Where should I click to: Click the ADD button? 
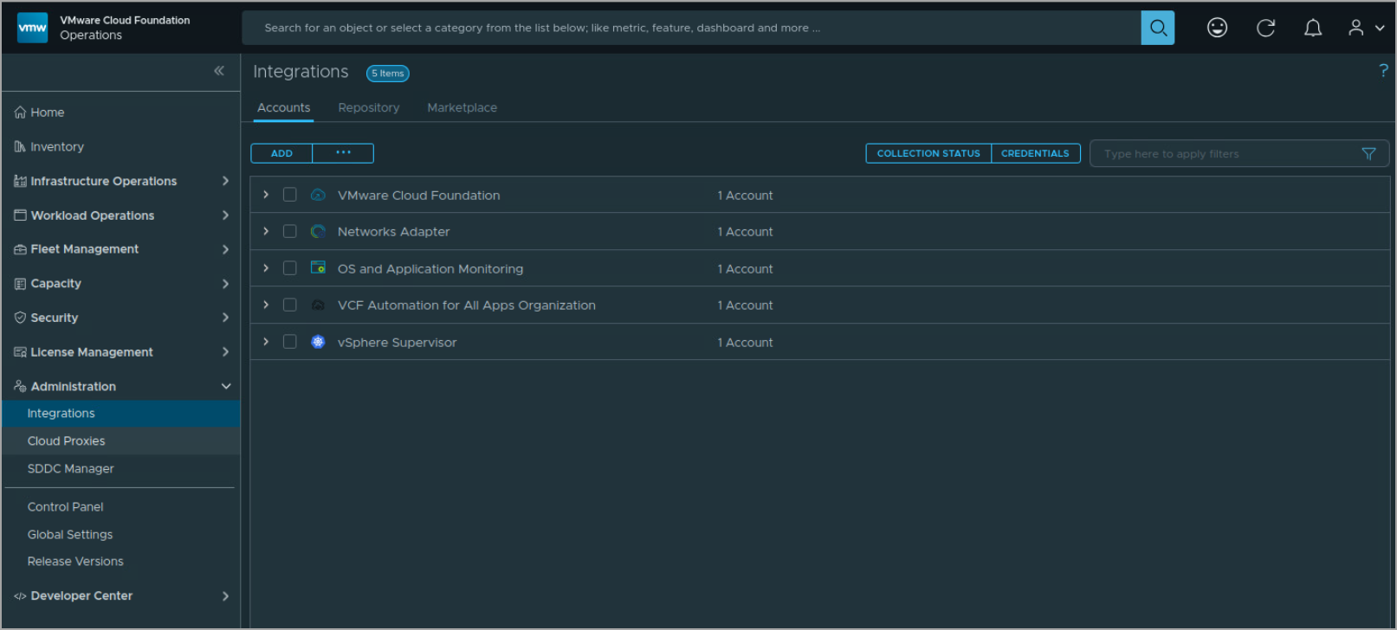tap(281, 153)
